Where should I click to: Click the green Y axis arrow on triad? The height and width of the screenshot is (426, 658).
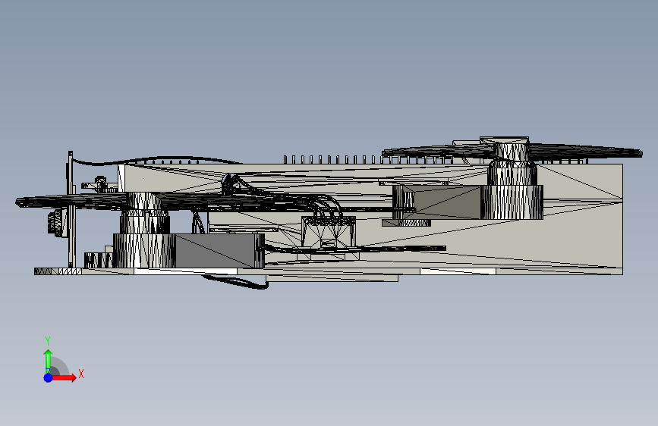49,361
